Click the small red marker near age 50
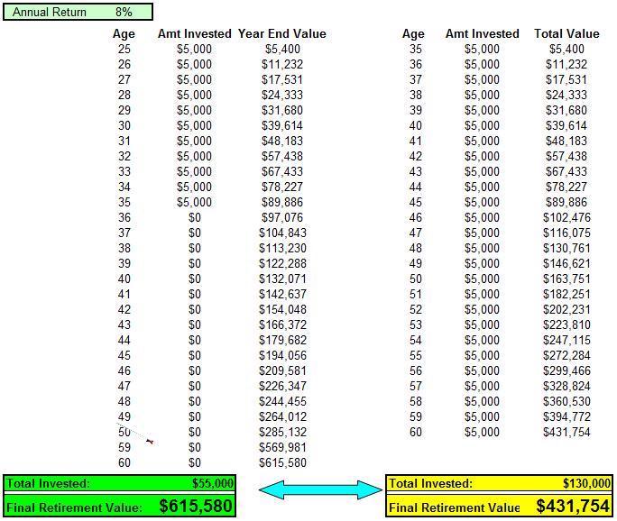 (x=150, y=441)
